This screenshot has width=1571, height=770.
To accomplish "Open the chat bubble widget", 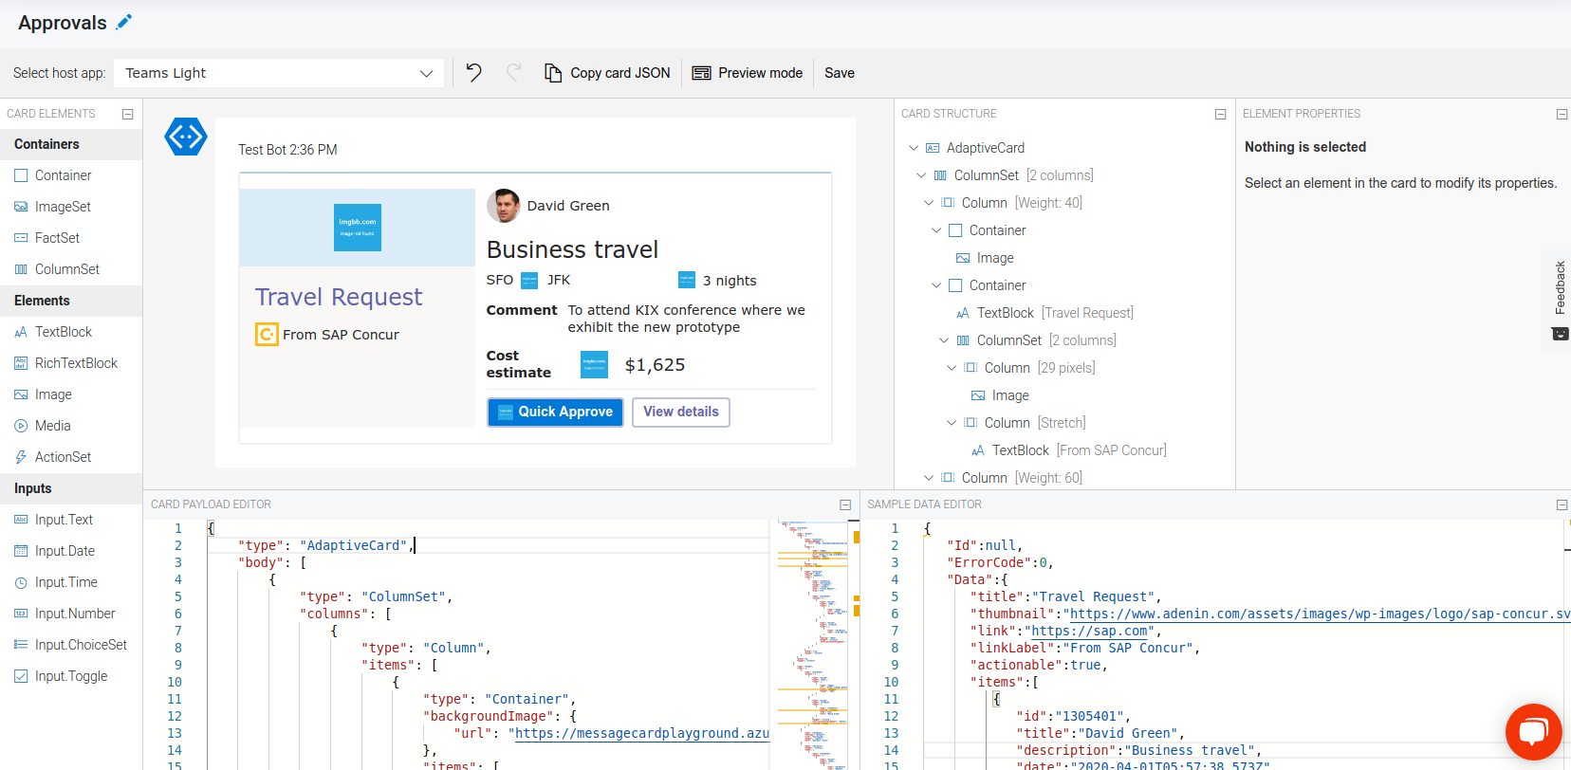I will (1533, 732).
